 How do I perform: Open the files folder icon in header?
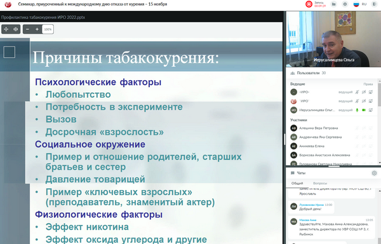[334, 4]
